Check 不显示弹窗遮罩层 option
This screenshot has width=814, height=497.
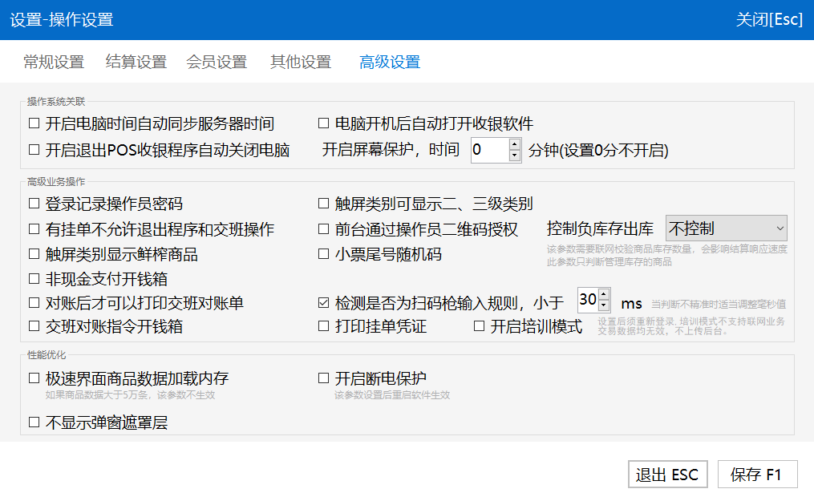coord(34,422)
